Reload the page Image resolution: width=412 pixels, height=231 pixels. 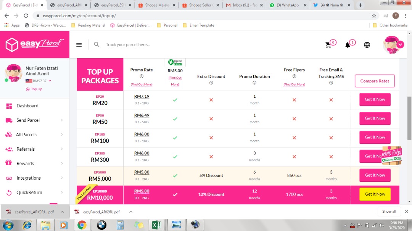pyautogui.click(x=26, y=16)
